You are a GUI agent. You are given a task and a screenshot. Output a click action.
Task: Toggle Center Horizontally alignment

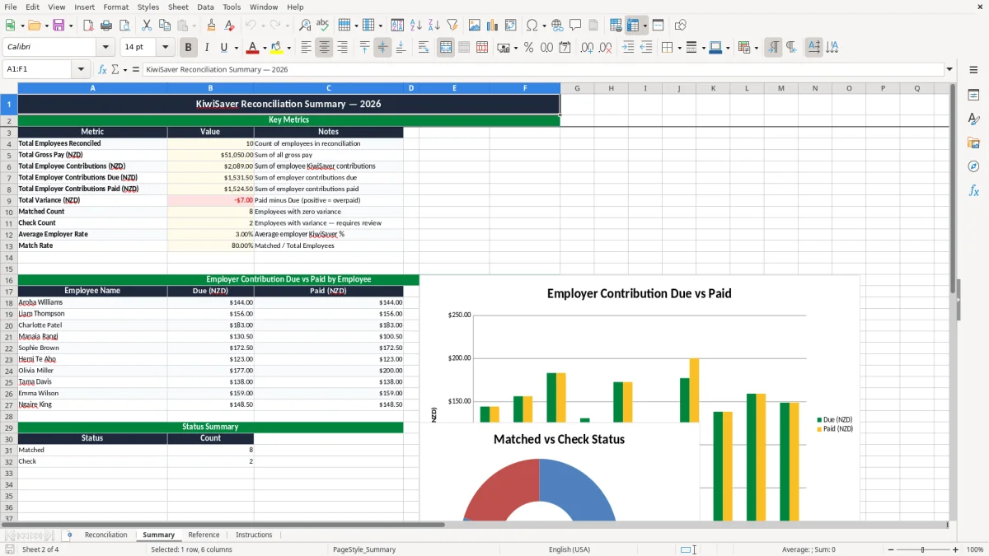324,48
